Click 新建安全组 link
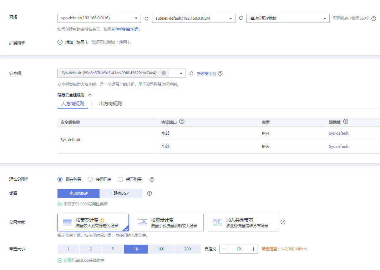The width and height of the screenshot is (380, 270). click(x=206, y=74)
